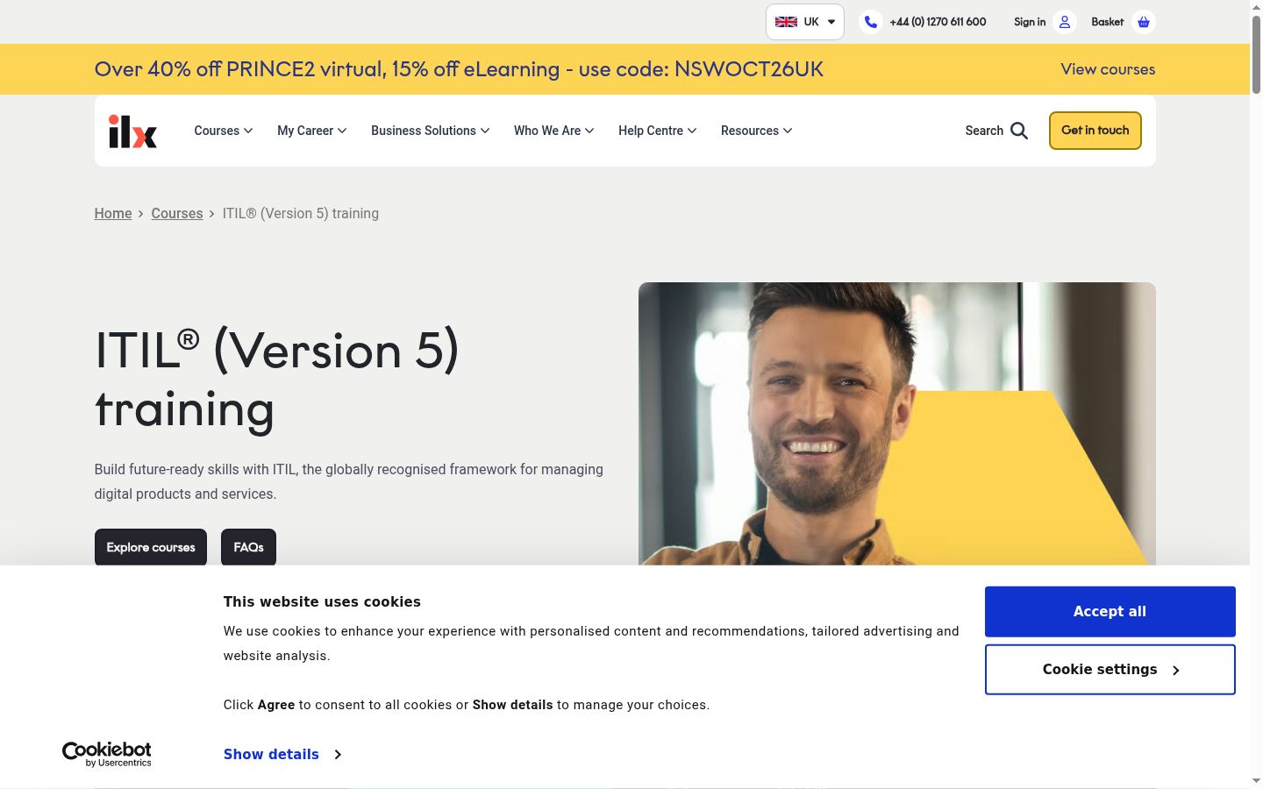
Task: Expand the Who We Are menu
Action: [x=554, y=131]
